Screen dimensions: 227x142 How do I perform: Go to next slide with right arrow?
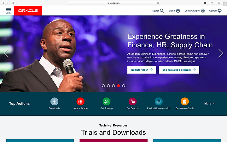221,53
